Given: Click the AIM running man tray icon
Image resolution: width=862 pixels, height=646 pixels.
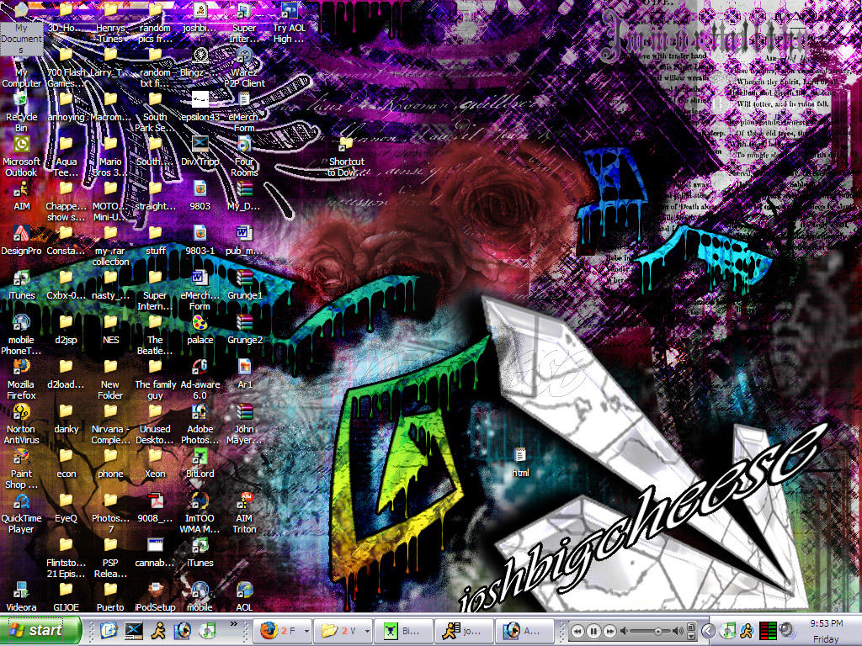Looking at the screenshot, I should click(x=748, y=630).
